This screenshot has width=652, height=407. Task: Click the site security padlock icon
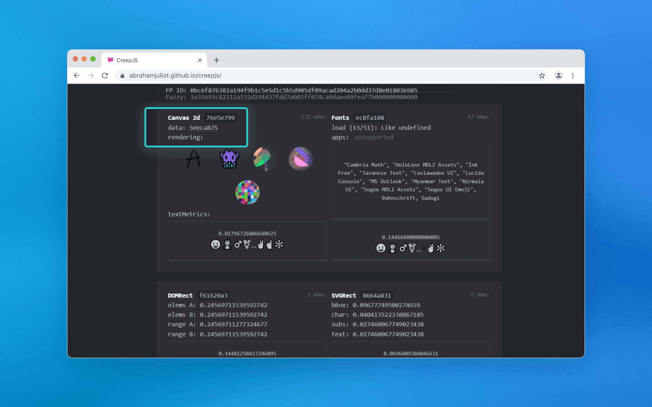122,76
